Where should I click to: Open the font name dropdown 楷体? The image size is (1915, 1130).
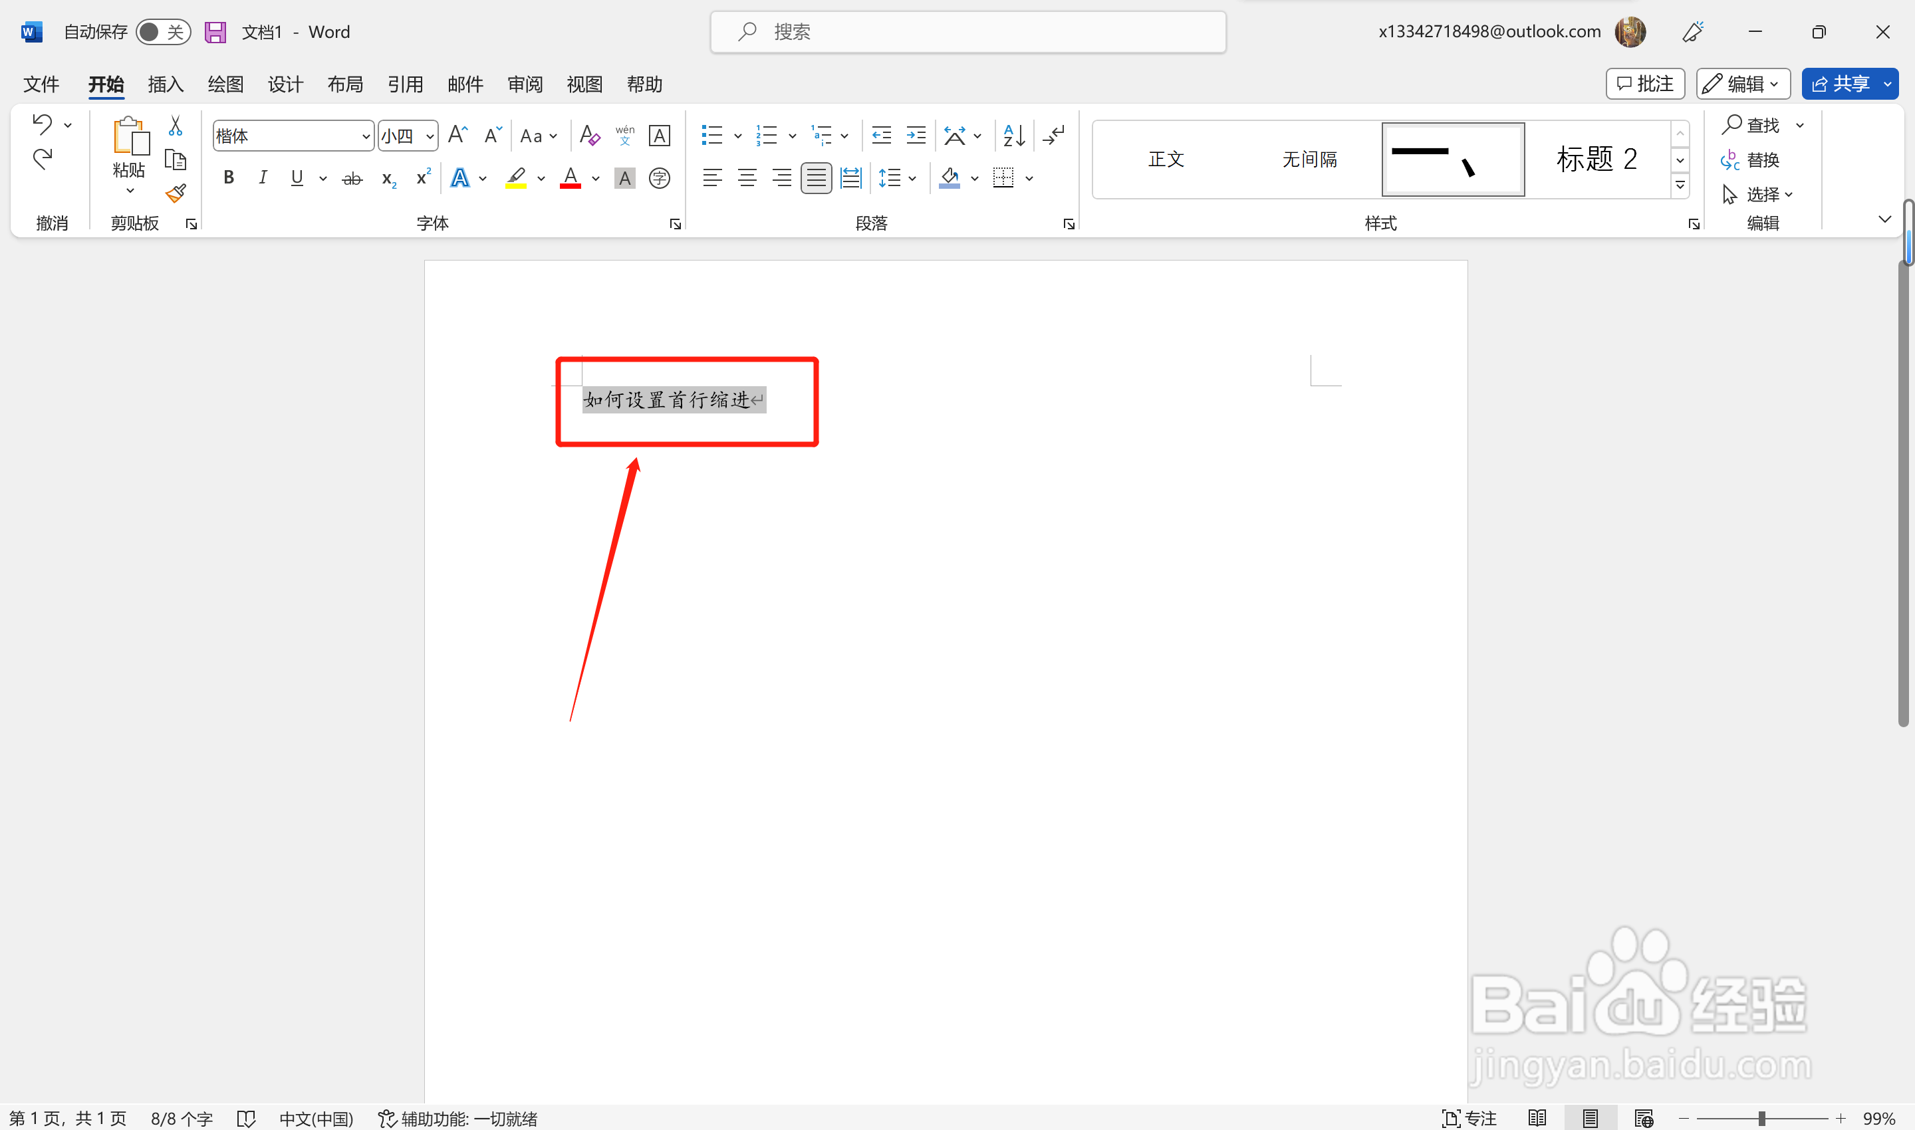[x=366, y=136]
